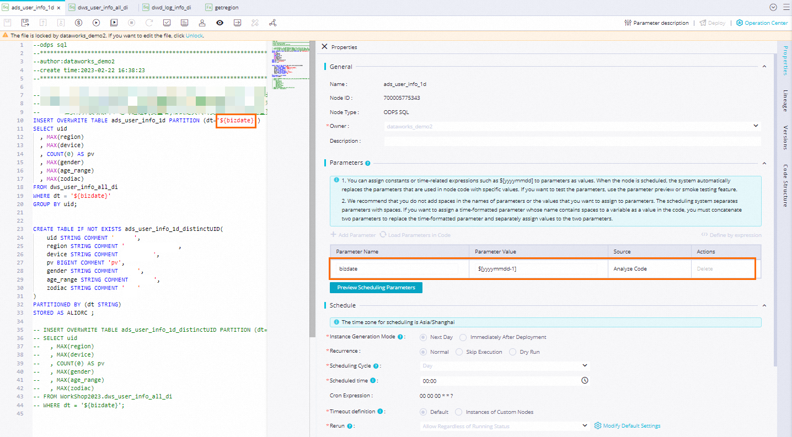Click the arrow-into-box toolbar icon
792x437 pixels.
[x=237, y=23]
